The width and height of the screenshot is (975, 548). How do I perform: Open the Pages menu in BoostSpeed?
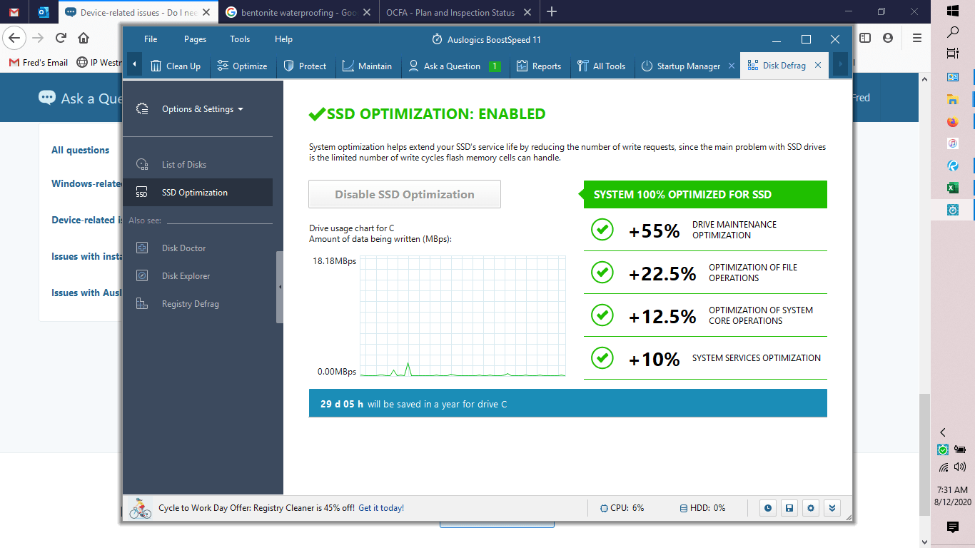pyautogui.click(x=195, y=39)
